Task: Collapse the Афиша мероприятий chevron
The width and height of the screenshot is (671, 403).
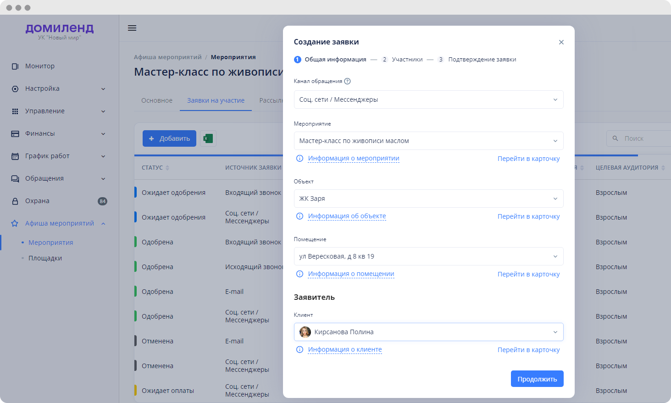Action: (x=103, y=224)
